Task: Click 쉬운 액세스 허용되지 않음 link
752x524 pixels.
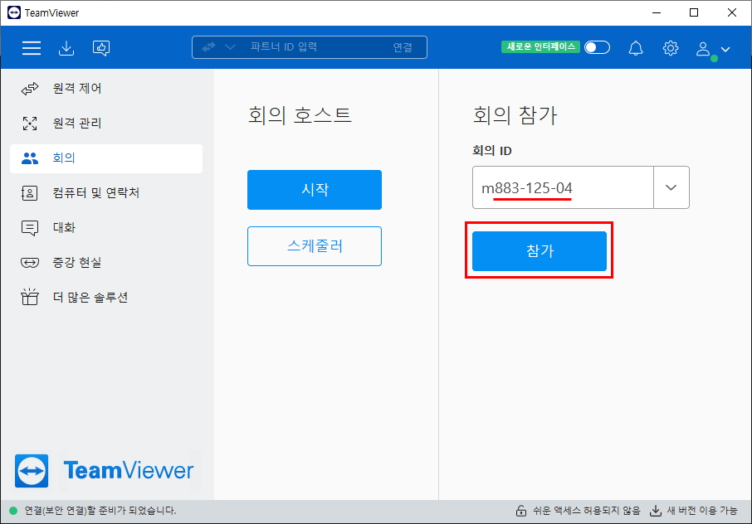Action: (587, 511)
